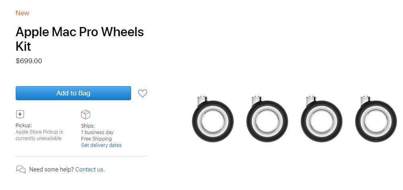Click the Apple Store pickup bag icon
This screenshot has width=403, height=190.
(x=20, y=114)
